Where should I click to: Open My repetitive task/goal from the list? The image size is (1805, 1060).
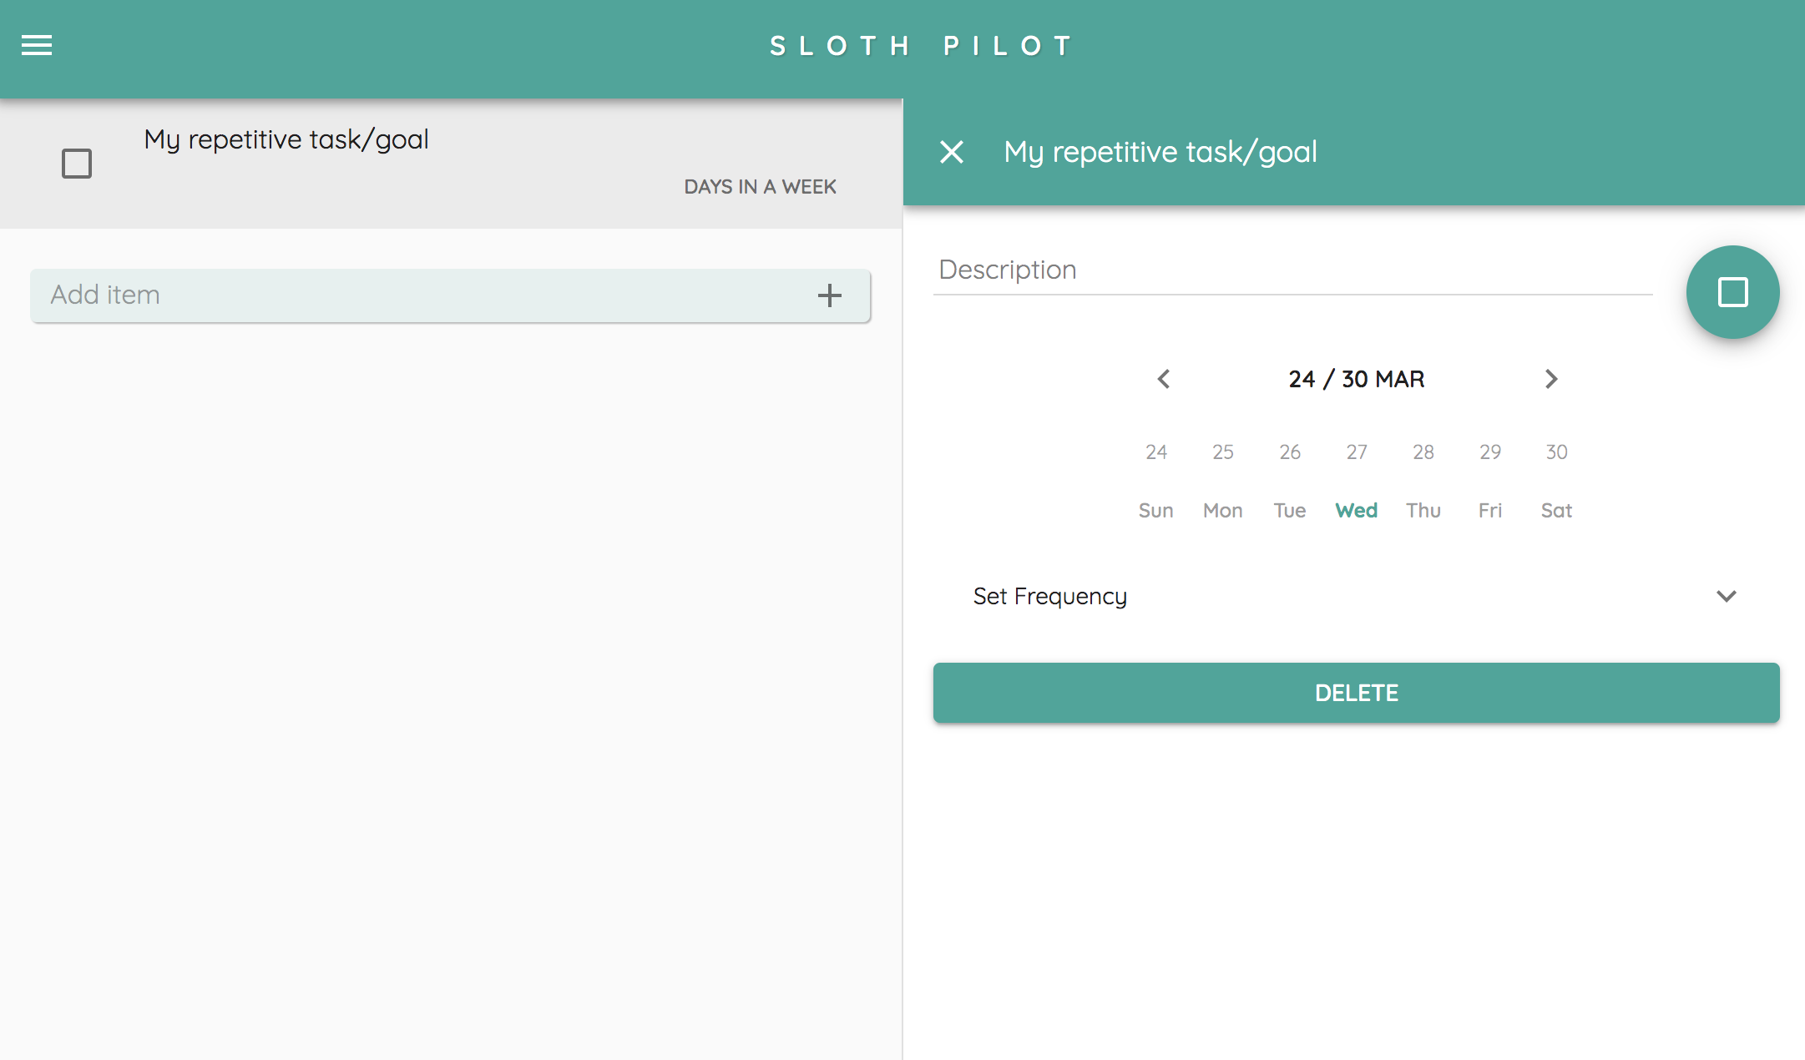pos(286,139)
